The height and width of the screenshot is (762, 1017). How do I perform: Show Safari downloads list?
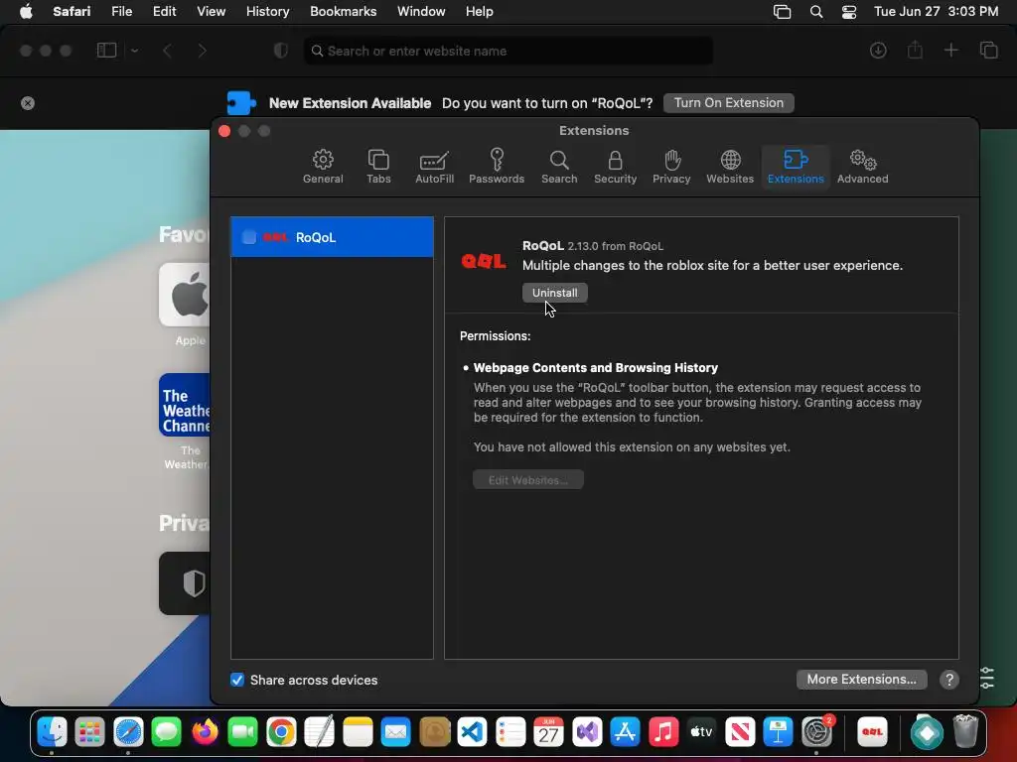[x=878, y=51]
